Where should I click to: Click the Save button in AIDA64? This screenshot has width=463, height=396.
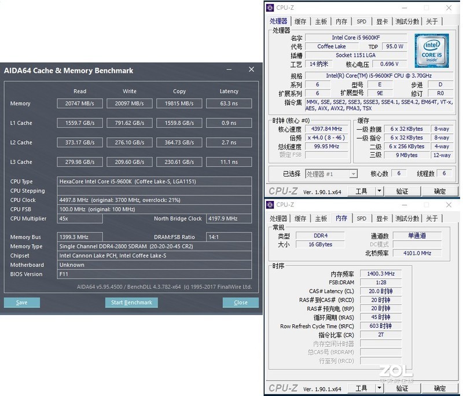click(21, 302)
